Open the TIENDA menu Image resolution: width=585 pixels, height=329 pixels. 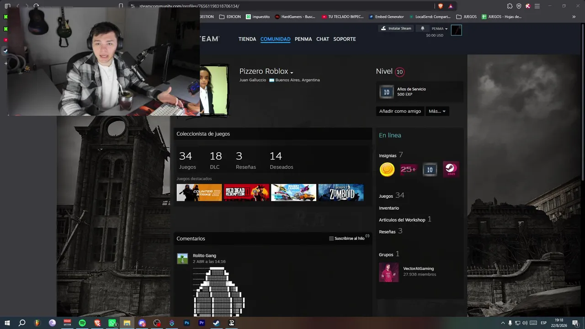247,39
